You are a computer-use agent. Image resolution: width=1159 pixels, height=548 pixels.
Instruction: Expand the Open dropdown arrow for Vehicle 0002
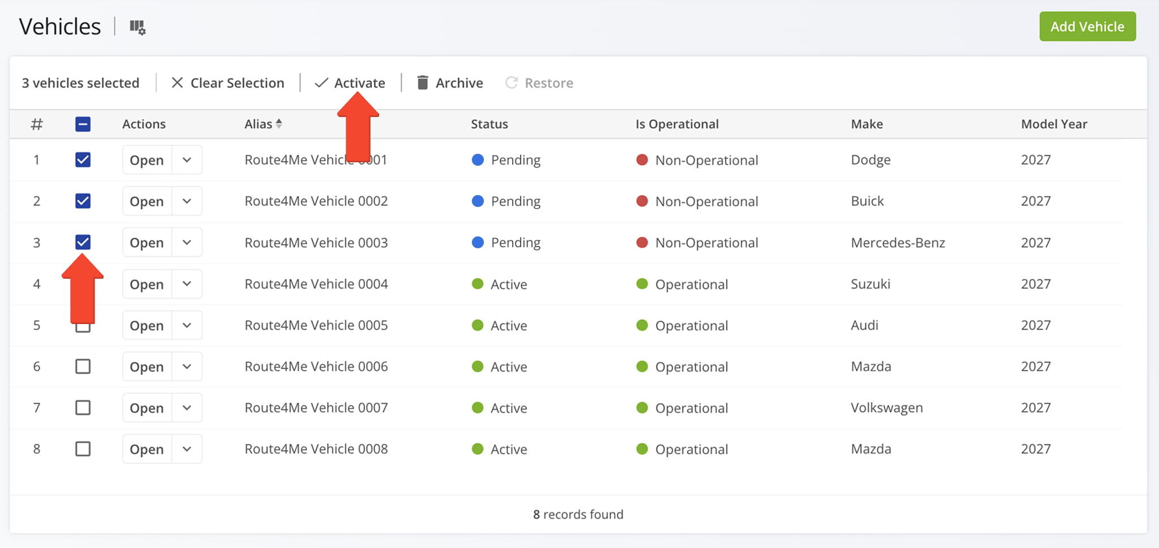click(187, 201)
